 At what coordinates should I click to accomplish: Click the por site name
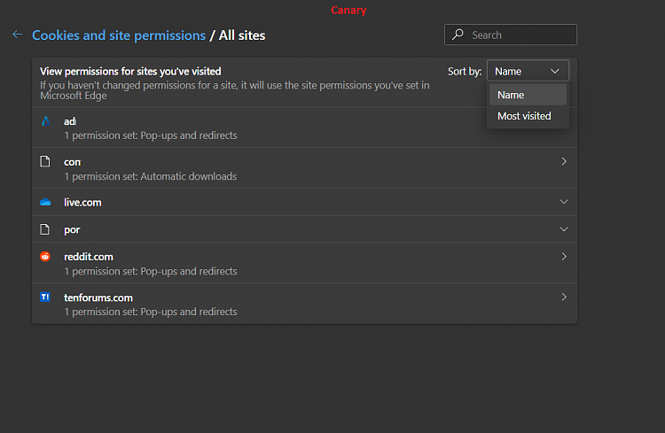pyautogui.click(x=72, y=229)
